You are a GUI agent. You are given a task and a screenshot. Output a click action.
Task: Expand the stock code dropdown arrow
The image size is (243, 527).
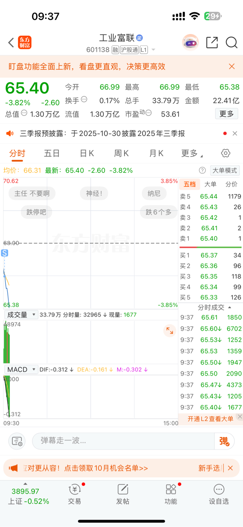[x=153, y=50]
